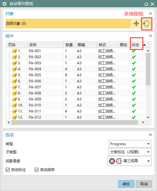Open the dialog settings gear icon
The width and height of the screenshot is (157, 191).
(x=5, y=4)
